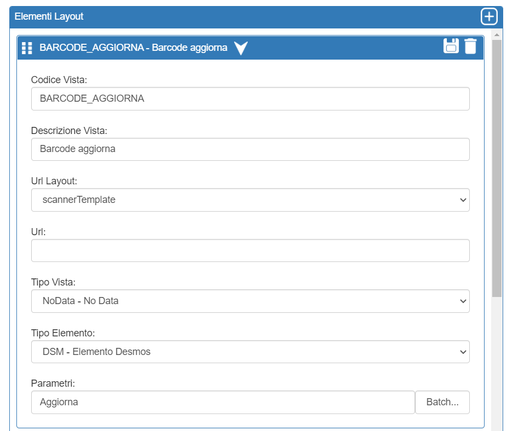
Task: Click into the Descrizione Vista text box
Action: 250,149
